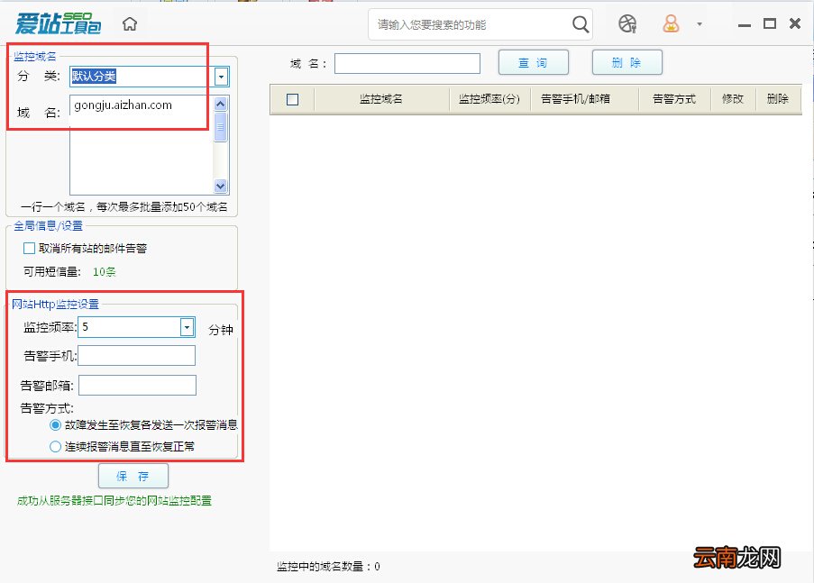
Task: Click the 域名 query input field
Action: click(407, 63)
